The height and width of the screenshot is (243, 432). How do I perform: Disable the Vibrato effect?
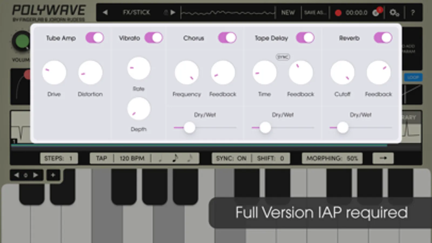click(x=153, y=38)
